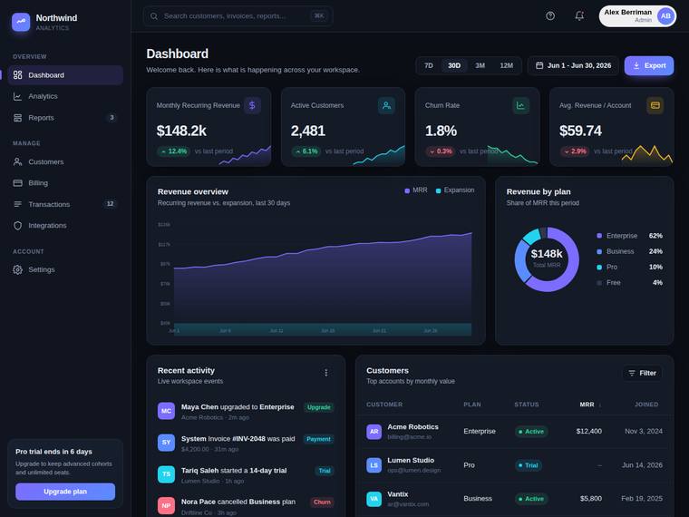Click the card icon on Avg. Revenue card
This screenshot has width=689, height=517.
click(655, 105)
